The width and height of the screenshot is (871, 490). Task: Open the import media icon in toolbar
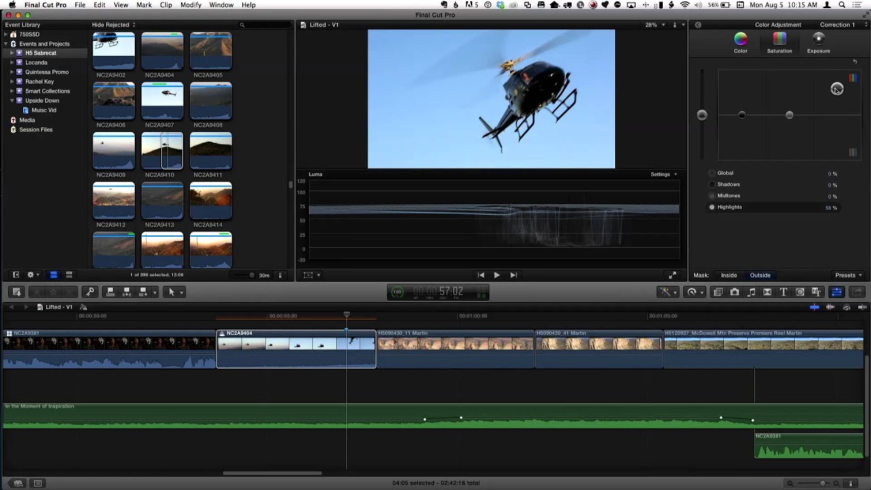click(x=17, y=292)
